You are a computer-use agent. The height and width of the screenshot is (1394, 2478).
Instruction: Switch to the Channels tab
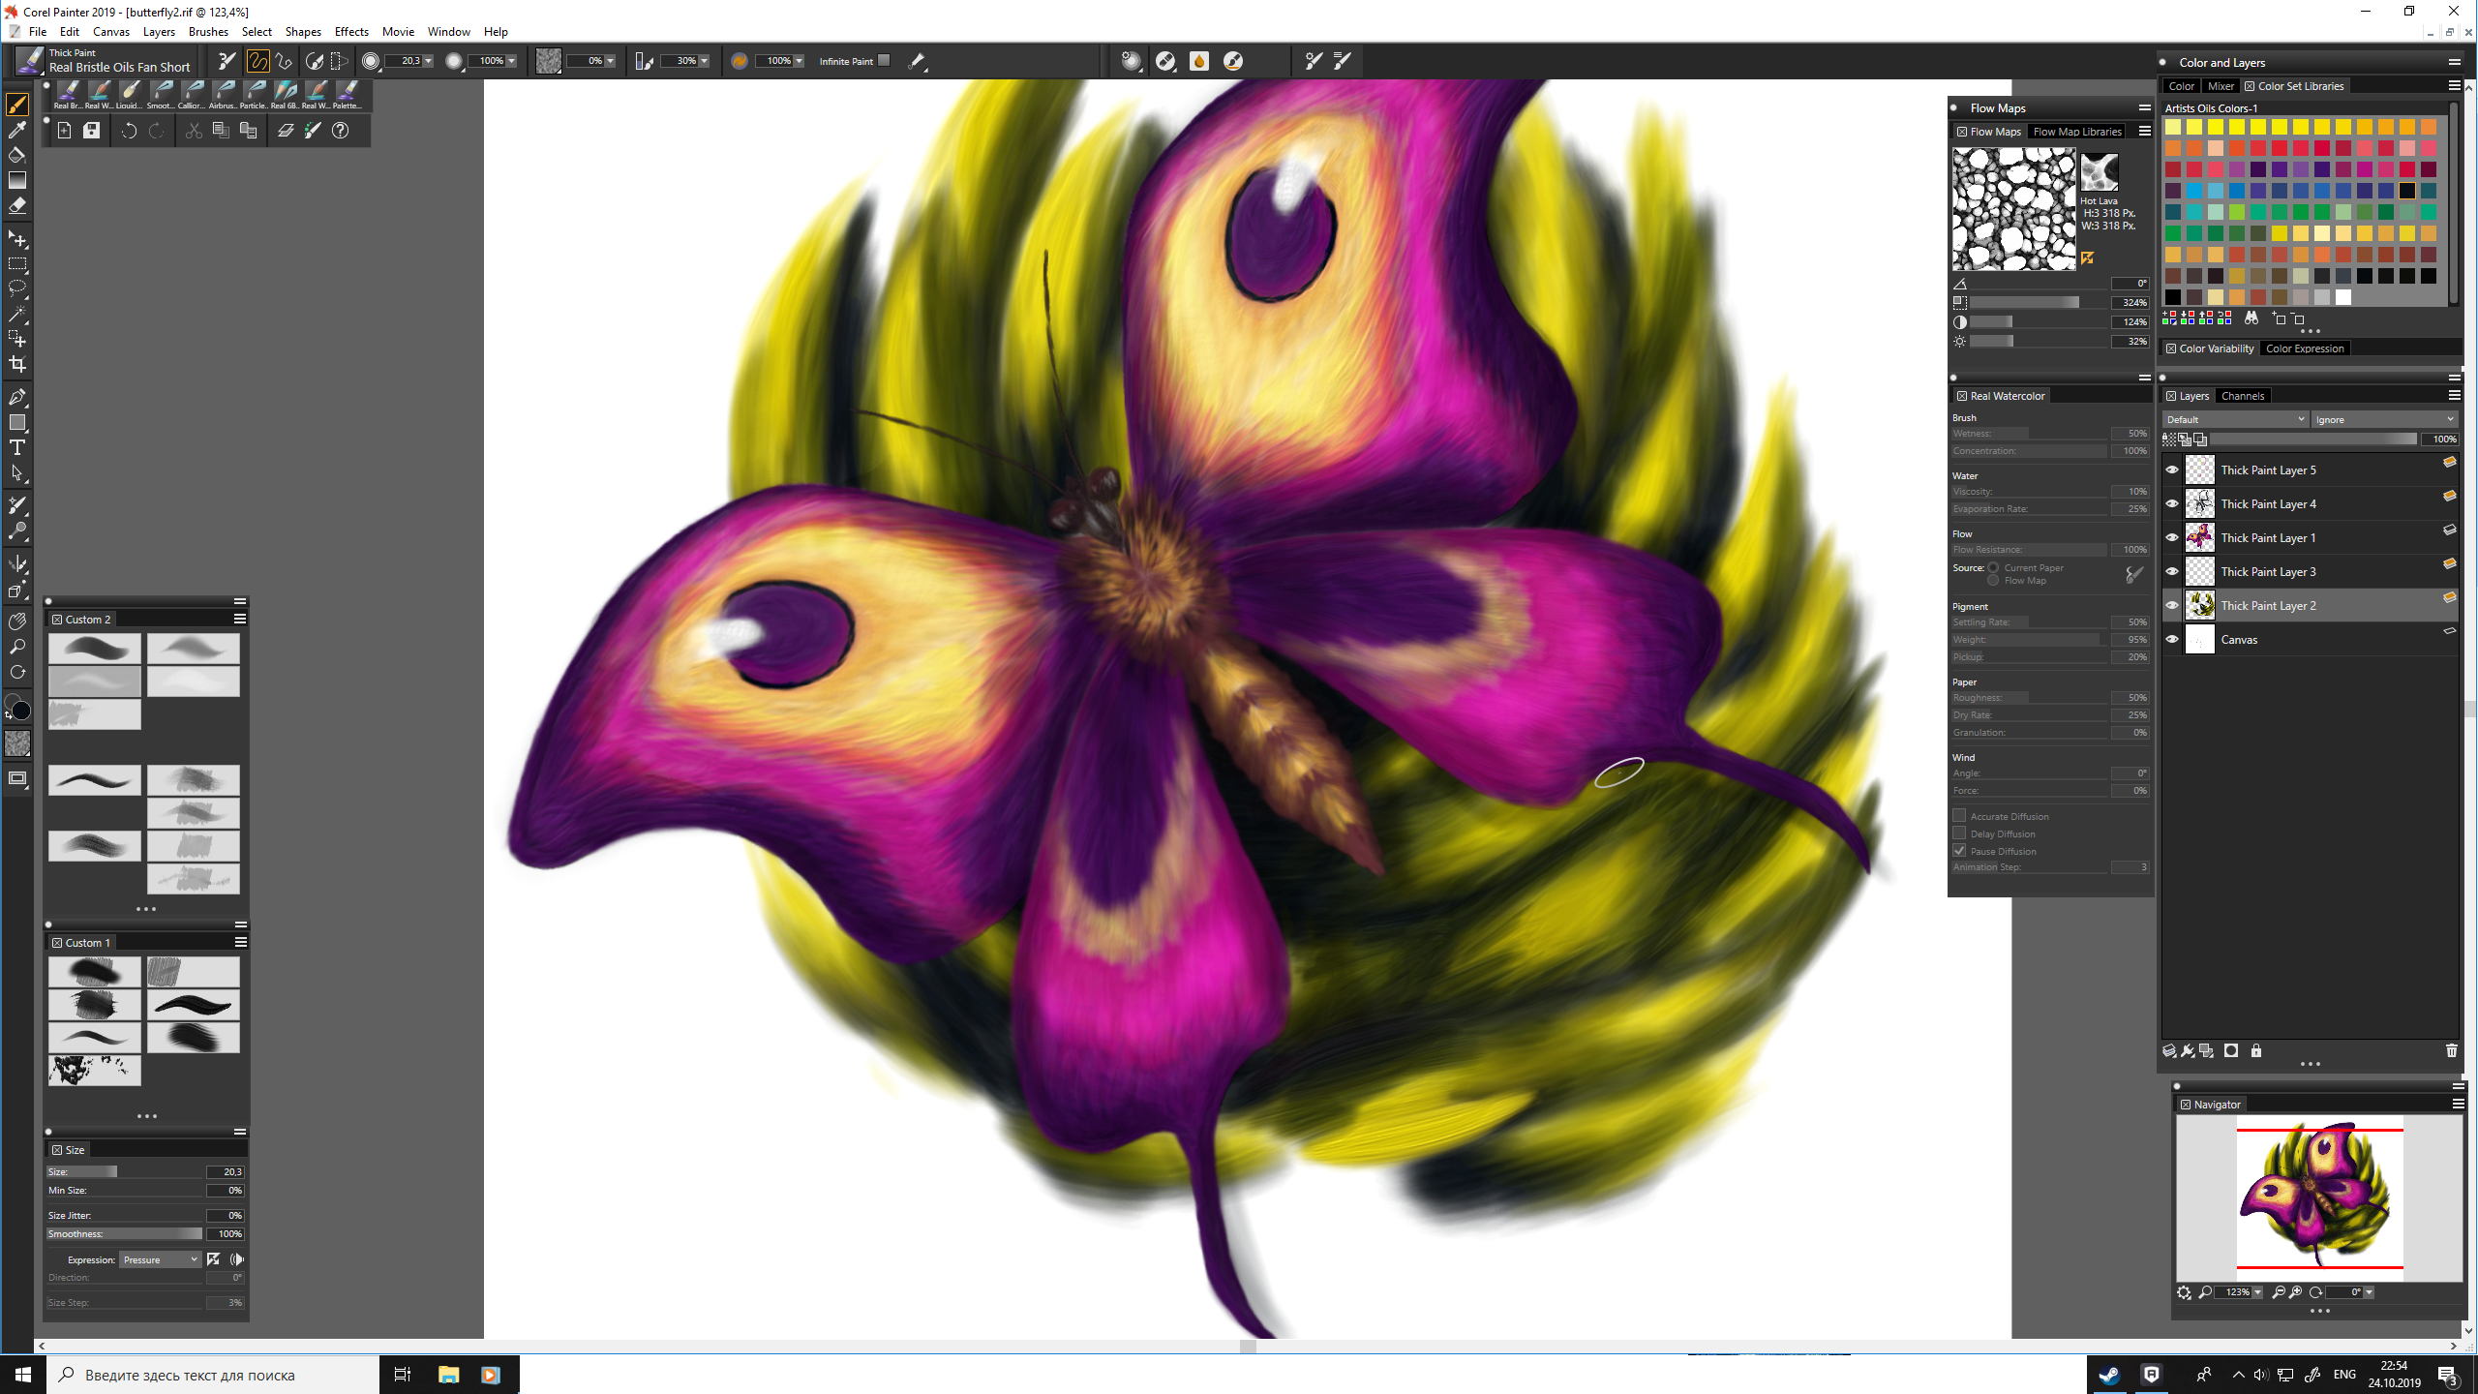point(2242,396)
